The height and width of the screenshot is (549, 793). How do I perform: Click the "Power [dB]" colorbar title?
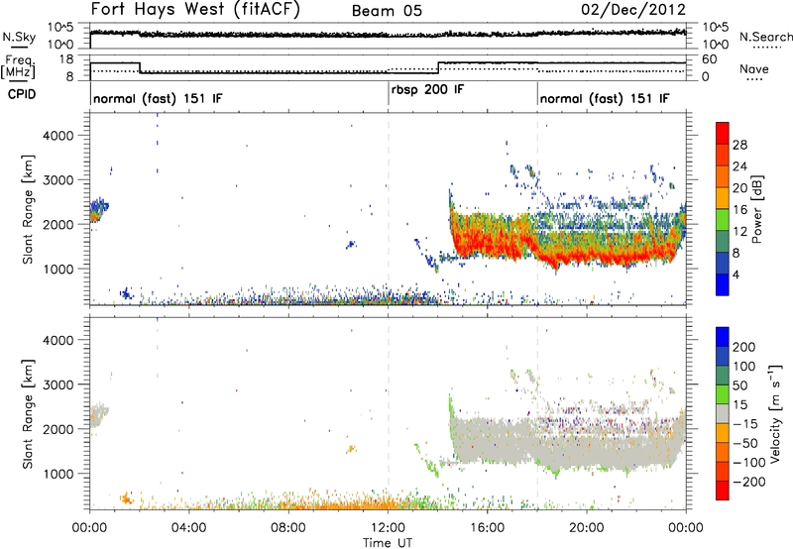(756, 209)
